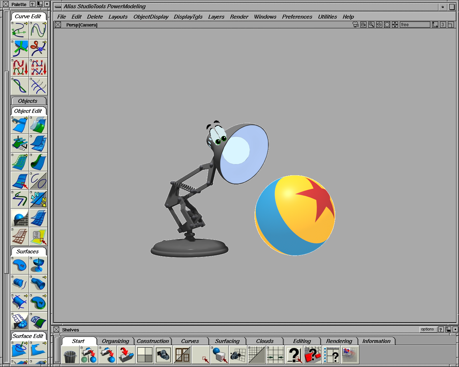Open the Windows menu

coord(265,17)
